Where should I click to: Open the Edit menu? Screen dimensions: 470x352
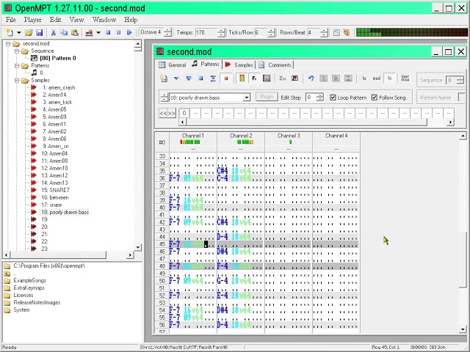coord(55,20)
